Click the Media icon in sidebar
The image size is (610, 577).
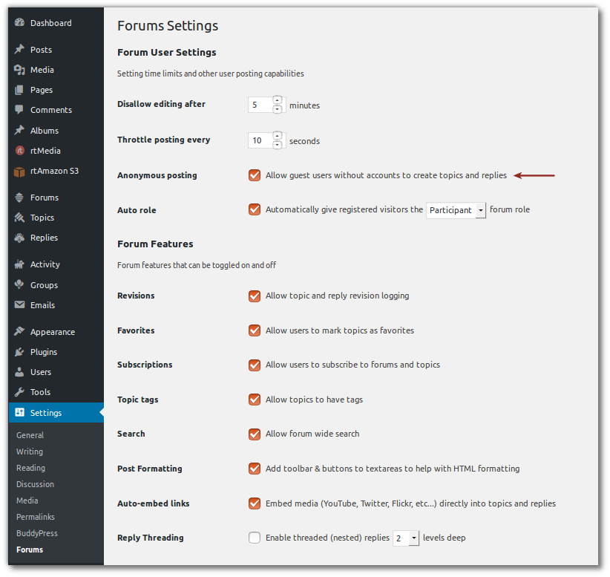(19, 70)
